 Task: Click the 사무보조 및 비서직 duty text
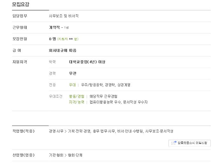64,16
